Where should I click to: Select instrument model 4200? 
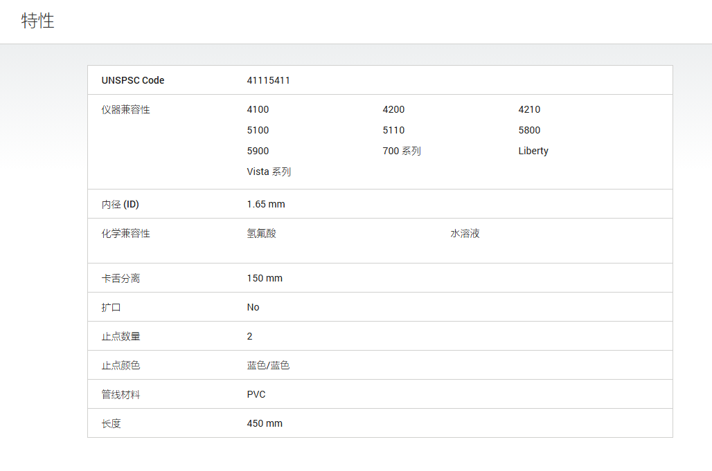[393, 109]
